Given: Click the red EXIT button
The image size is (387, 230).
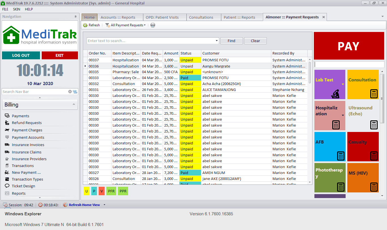Looking at the screenshot, I should [60, 55].
